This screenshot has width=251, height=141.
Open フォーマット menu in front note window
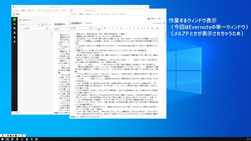(x=105, y=14)
